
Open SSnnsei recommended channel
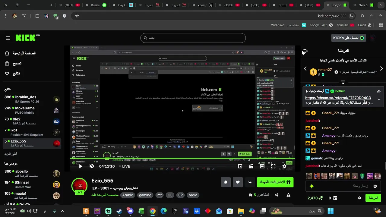click(x=32, y=184)
